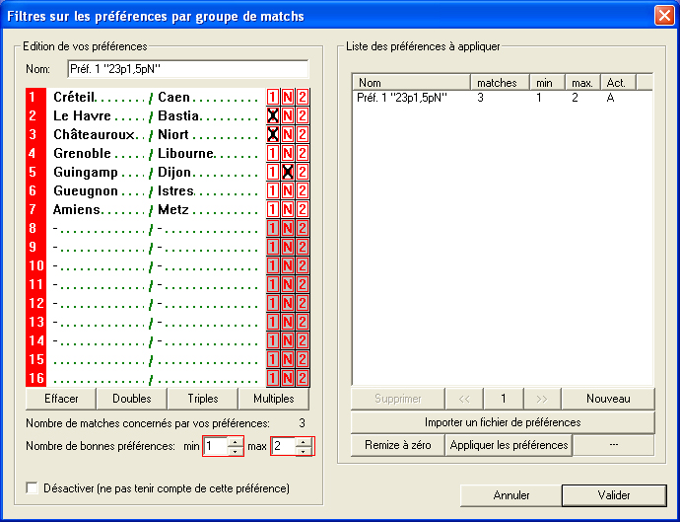This screenshot has height=522, width=680.
Task: Close the Filtres sur les préférences window
Action: click(x=664, y=16)
